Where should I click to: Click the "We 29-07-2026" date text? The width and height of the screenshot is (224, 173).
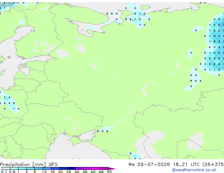[149, 165]
